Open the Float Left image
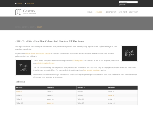Image resolution: width=153 pixels, height=114 pixels. (x=24, y=67)
